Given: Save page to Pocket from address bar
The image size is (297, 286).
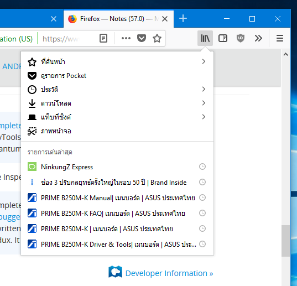Looking at the screenshot, I should pyautogui.click(x=142, y=38).
